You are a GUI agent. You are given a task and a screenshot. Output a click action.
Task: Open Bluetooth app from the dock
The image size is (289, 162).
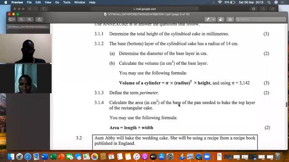(x=182, y=157)
